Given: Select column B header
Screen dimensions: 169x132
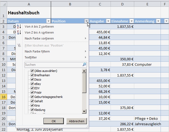Looking at the screenshot, I should click(70, 4).
